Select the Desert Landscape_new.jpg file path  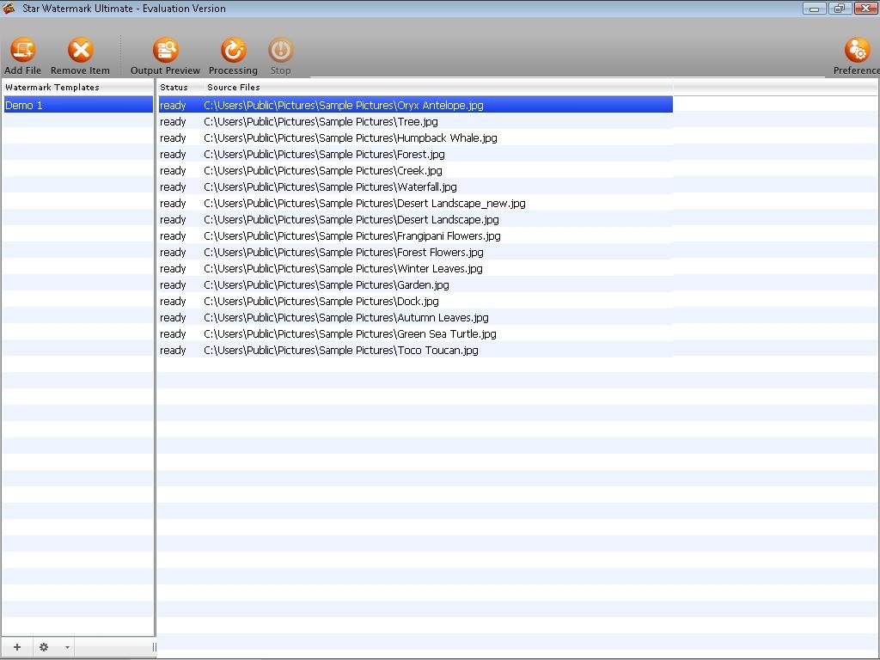pyautogui.click(x=364, y=203)
